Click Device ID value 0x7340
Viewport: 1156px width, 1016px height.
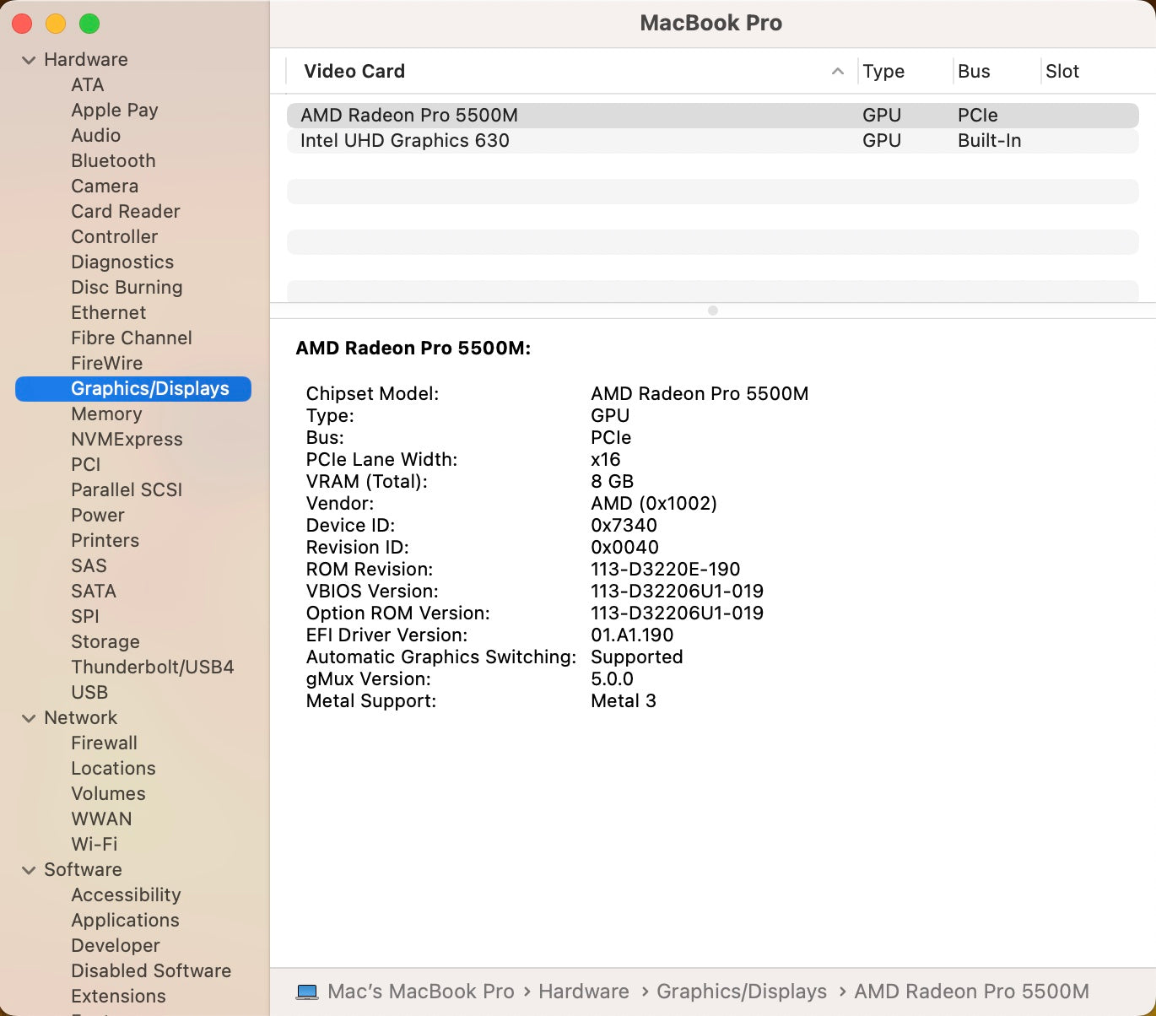tap(624, 526)
